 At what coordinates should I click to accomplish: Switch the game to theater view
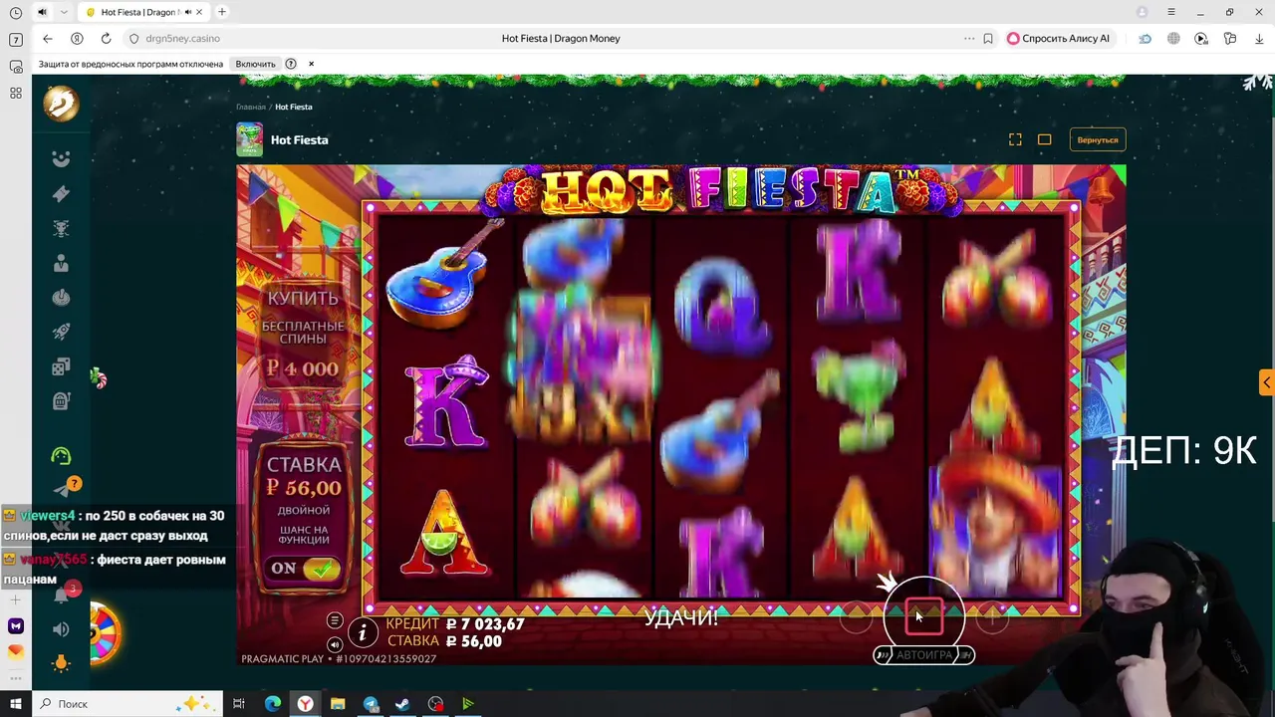coord(1044,139)
